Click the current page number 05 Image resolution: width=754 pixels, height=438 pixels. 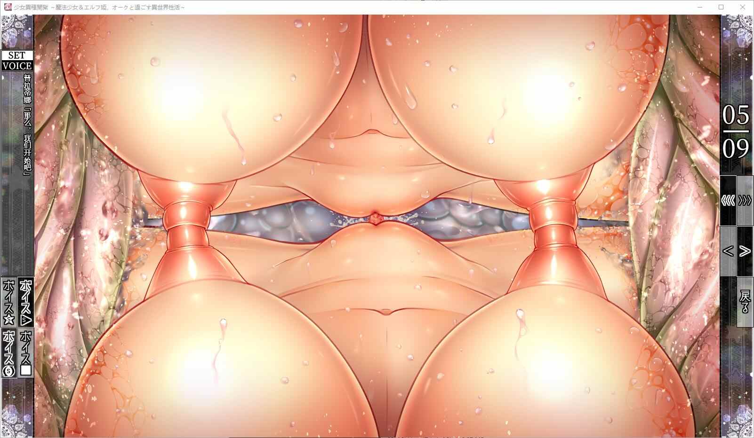(736, 115)
